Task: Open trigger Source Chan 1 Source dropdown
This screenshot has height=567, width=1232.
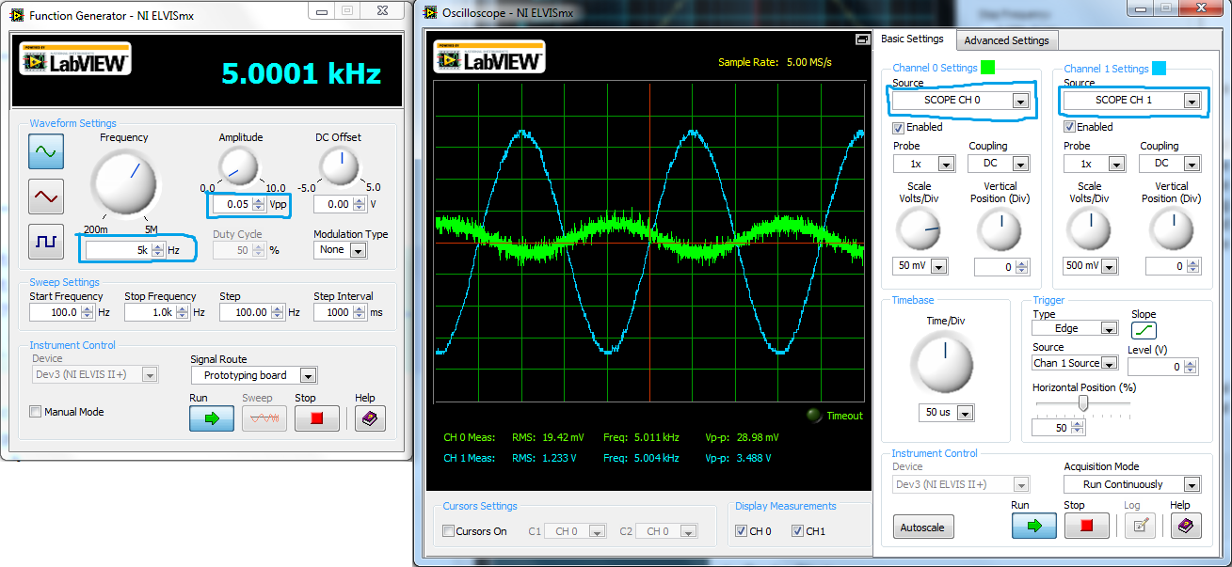Action: pyautogui.click(x=1111, y=364)
